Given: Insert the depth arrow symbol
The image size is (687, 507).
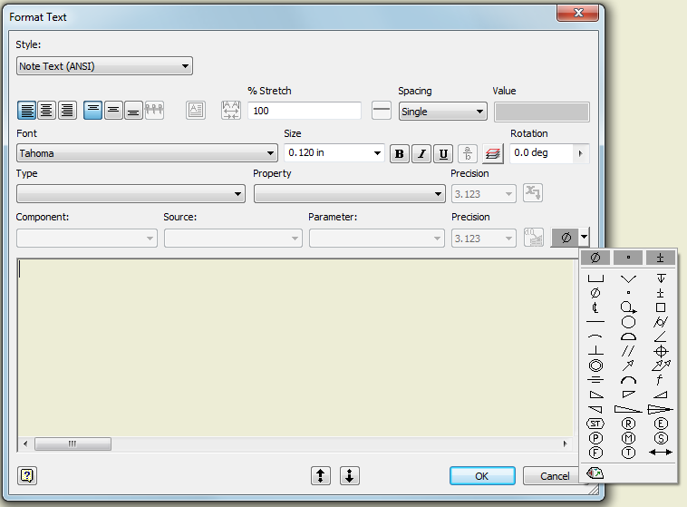Looking at the screenshot, I should point(661,278).
